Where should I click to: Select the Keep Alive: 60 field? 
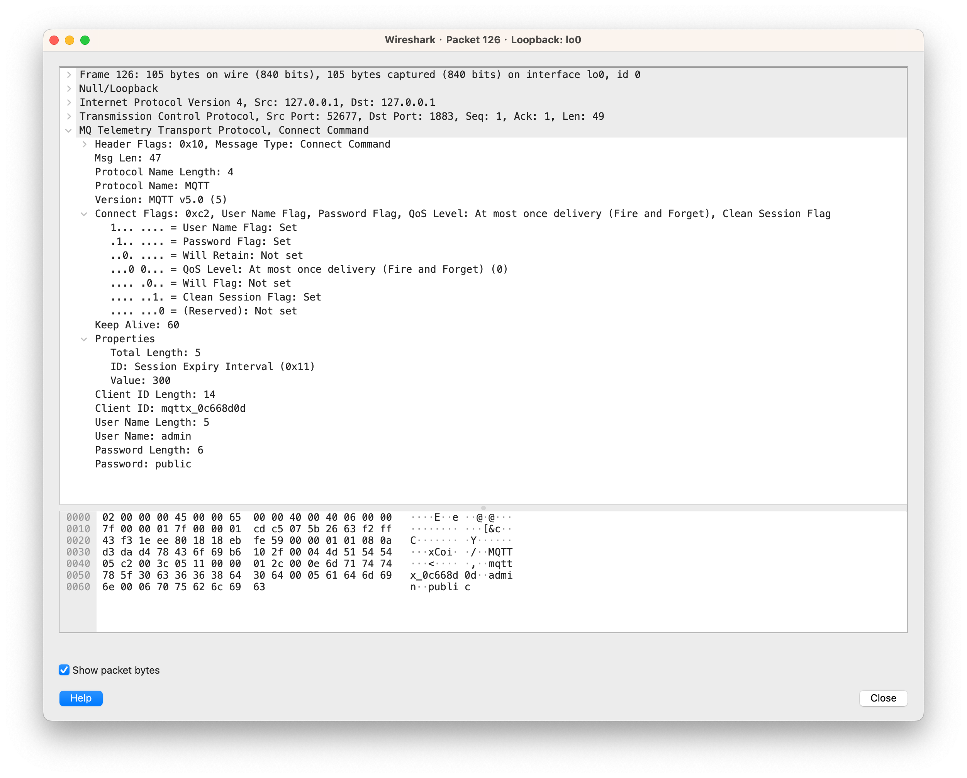[136, 324]
